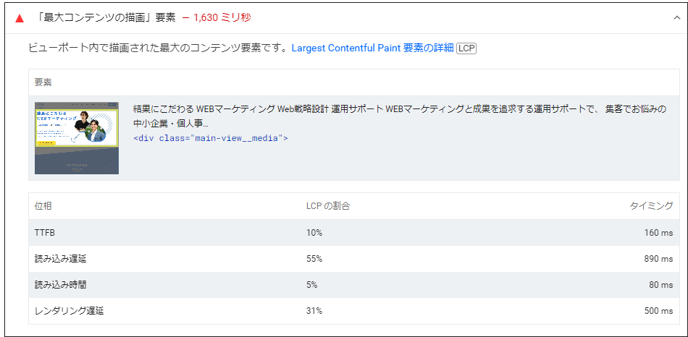Click the タイミング column header
This screenshot has width=688, height=337.
[x=651, y=206]
